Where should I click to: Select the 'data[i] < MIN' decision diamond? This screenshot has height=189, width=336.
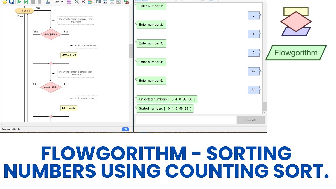click(x=51, y=87)
